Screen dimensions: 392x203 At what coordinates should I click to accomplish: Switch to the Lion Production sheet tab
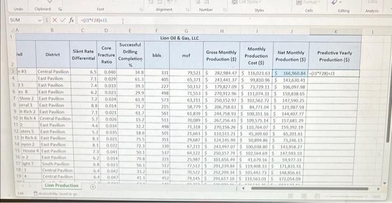62,186
